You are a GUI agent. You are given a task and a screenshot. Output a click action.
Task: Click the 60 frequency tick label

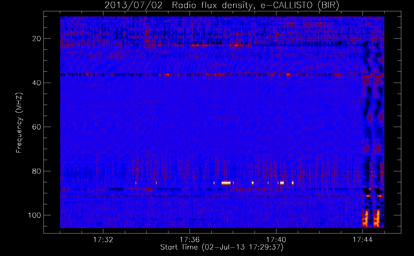37,127
